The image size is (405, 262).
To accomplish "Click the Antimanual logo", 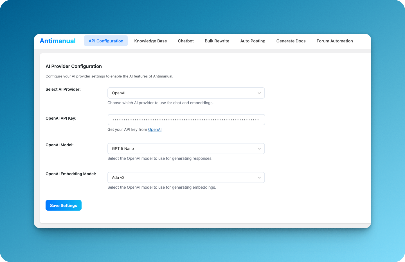I will 58,41.
